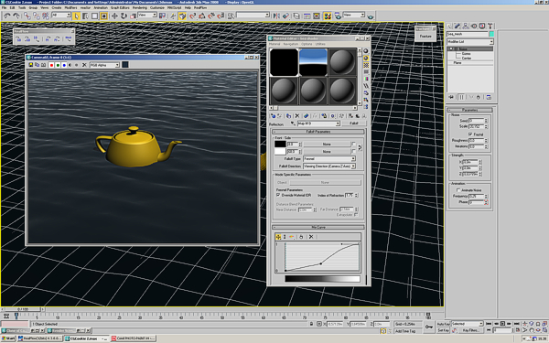This screenshot has height=343, width=549.
Task: Enable the red channel in render window
Action: tap(51, 65)
